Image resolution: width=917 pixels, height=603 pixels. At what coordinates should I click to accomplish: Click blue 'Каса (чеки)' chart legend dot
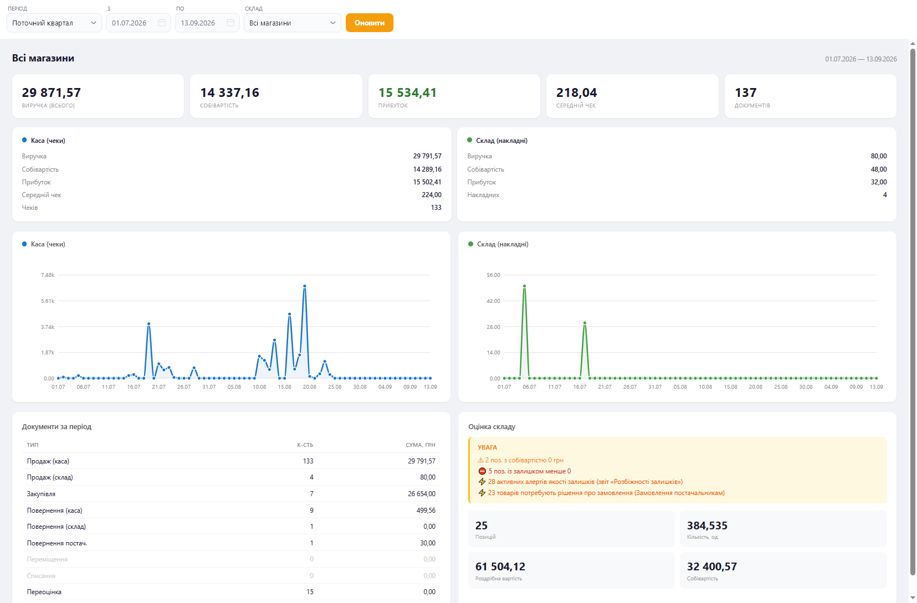click(x=24, y=244)
